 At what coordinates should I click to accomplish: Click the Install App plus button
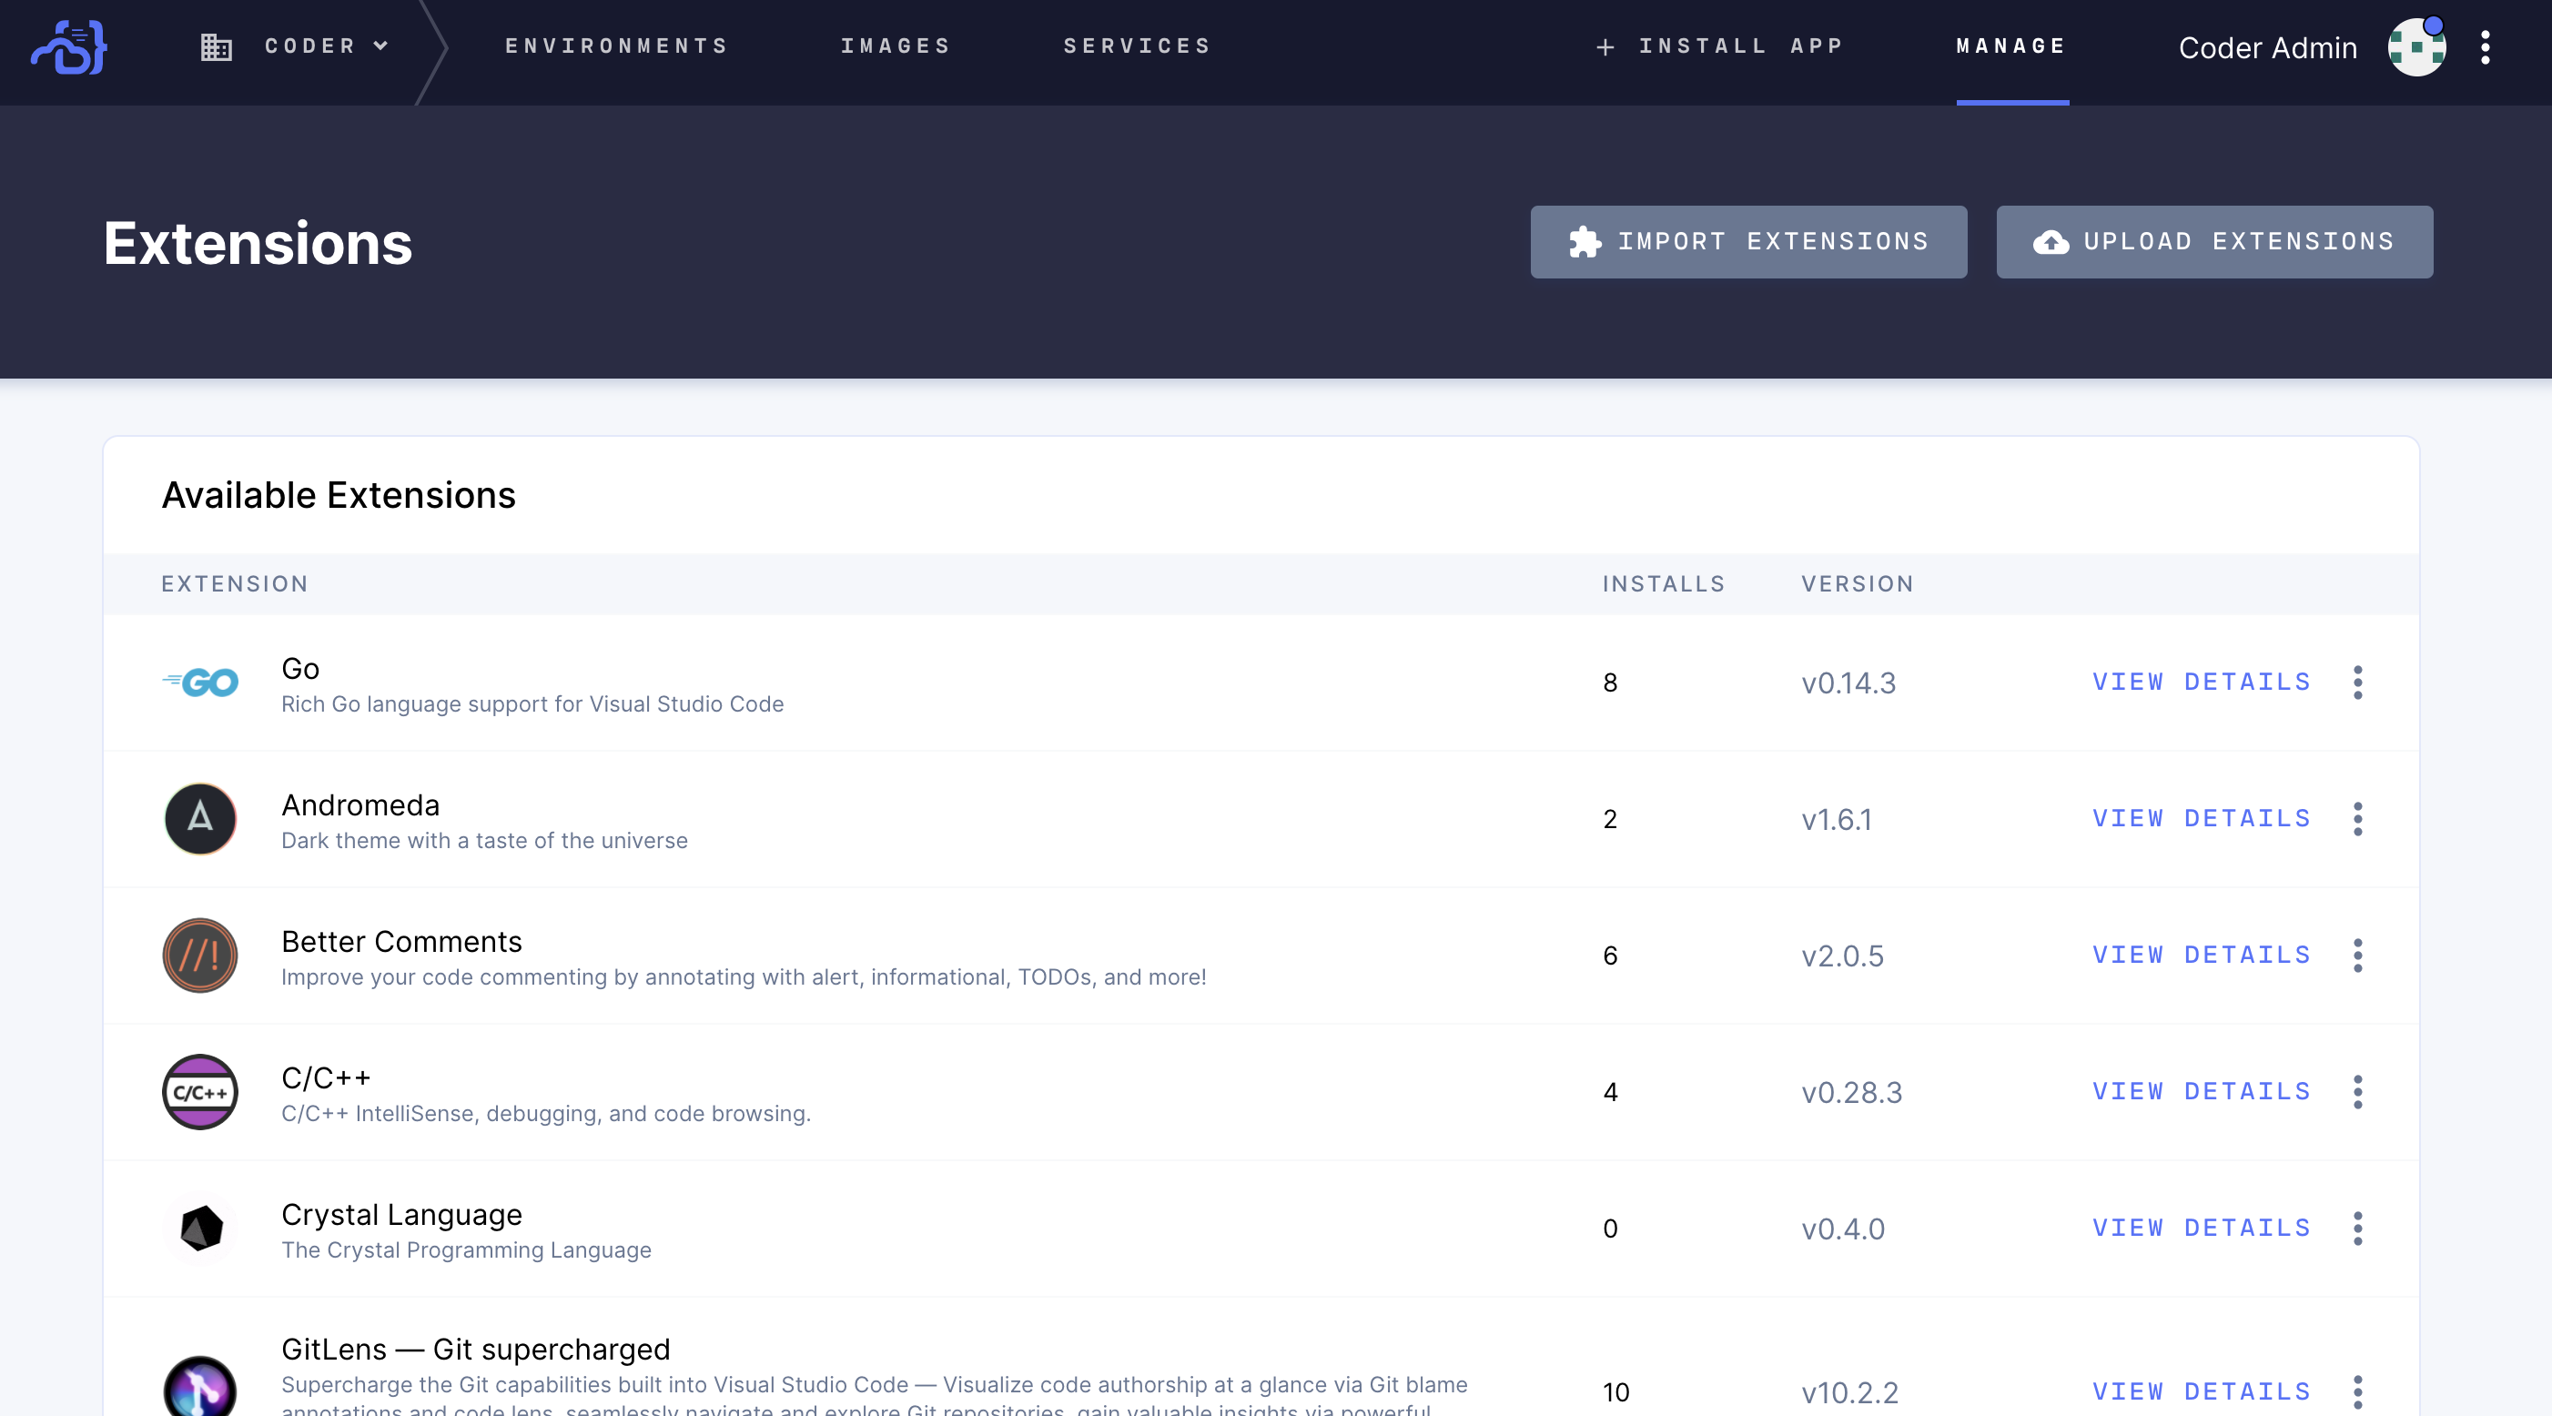coord(1720,46)
